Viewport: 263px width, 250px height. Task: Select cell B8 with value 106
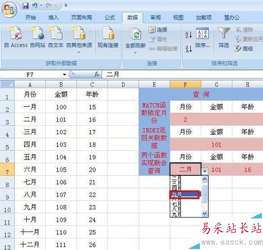tap(61, 182)
